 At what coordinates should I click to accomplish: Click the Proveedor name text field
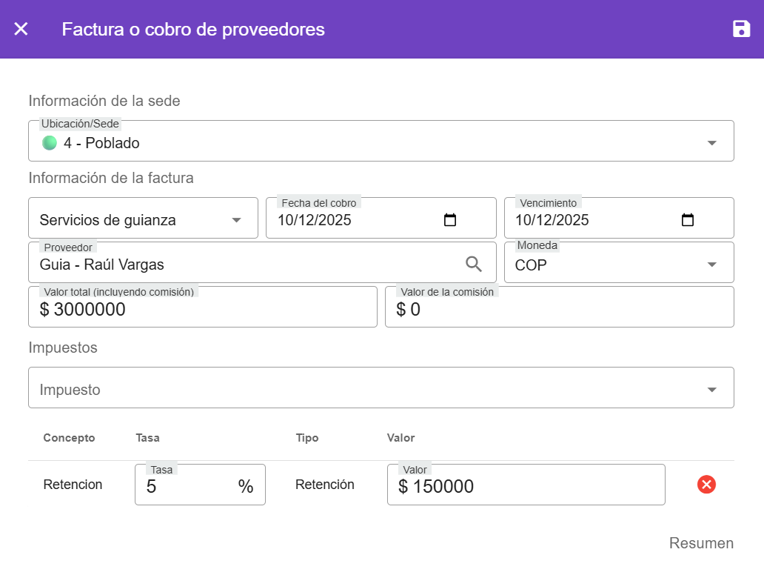[x=244, y=265]
